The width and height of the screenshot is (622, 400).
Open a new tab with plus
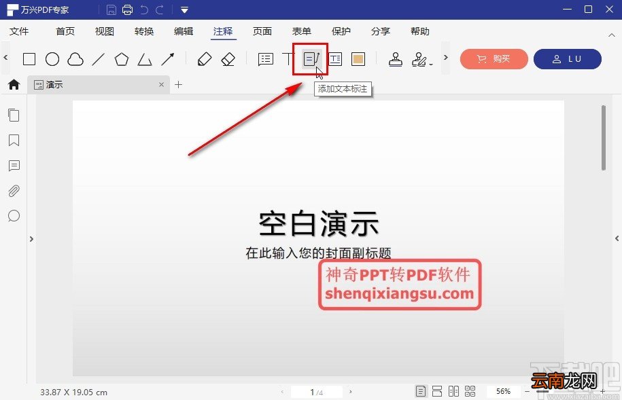click(179, 84)
